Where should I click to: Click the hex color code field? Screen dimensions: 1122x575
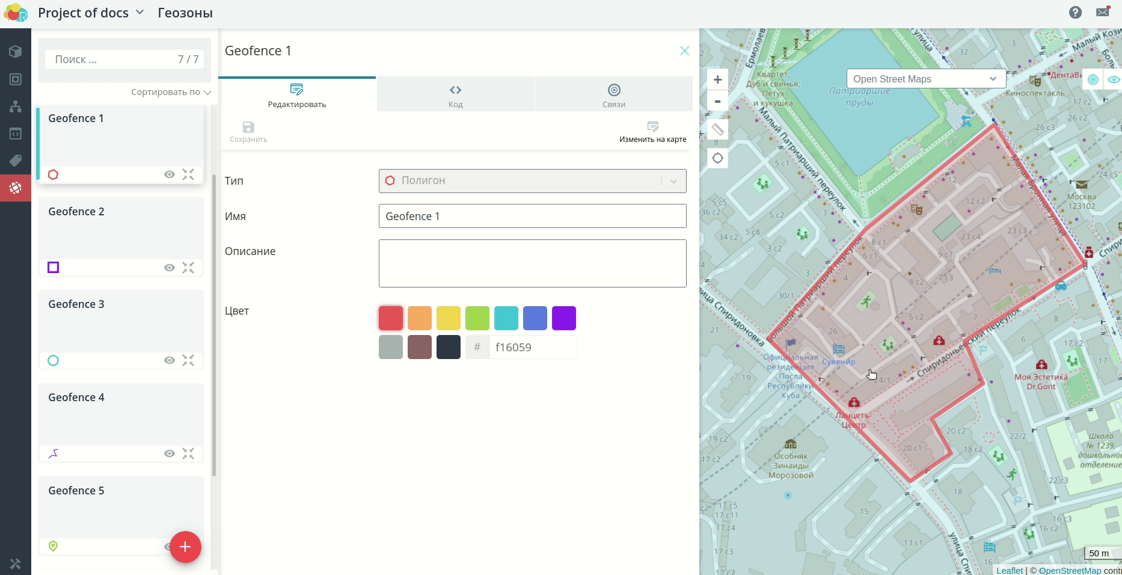533,347
